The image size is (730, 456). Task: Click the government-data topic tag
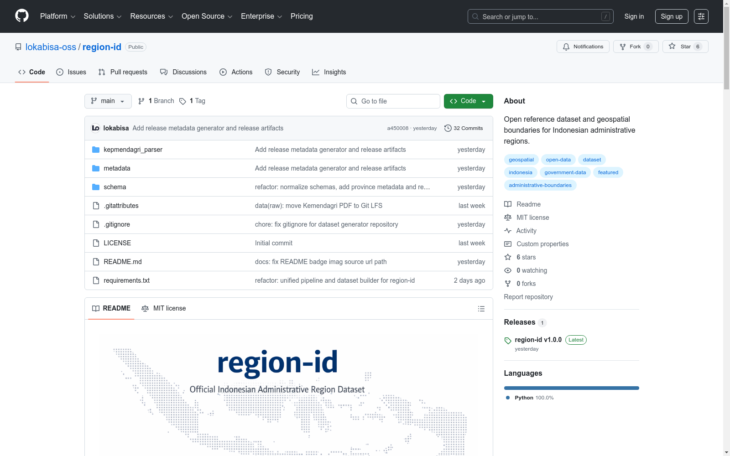tap(565, 172)
